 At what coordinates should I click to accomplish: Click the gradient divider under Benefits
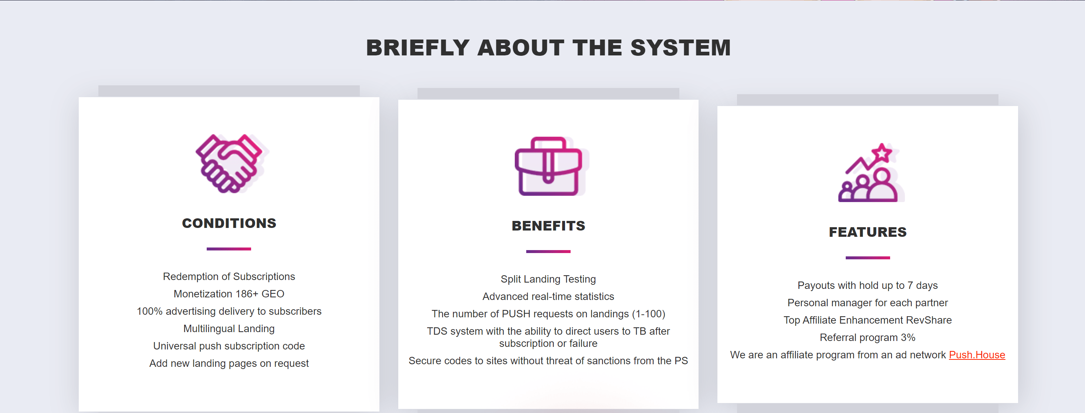548,252
